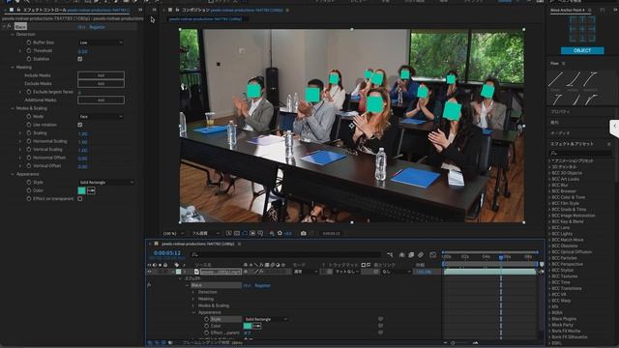The height and width of the screenshot is (348, 619).
Task: Click the Mode stopwatch icon
Action: [x=29, y=116]
